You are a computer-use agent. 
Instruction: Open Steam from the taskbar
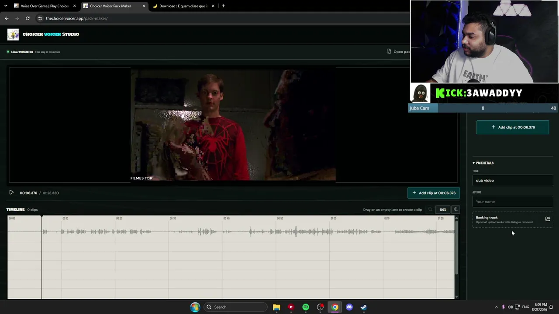[x=364, y=307]
